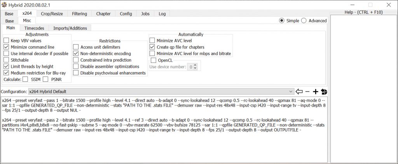This screenshot has width=398, height=164.
Task: Open the Configuration dropdown x264 Hybrid Default
Action: coord(161,91)
